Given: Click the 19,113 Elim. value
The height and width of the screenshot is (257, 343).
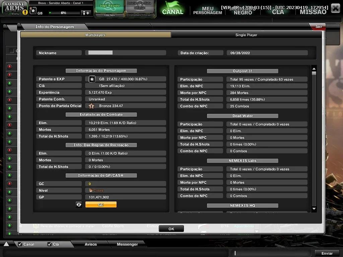Looking at the screenshot, I should (x=240, y=86).
